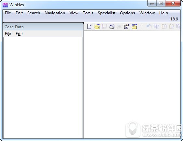Click the grayed-out Save floppy disk icon

coord(104,27)
